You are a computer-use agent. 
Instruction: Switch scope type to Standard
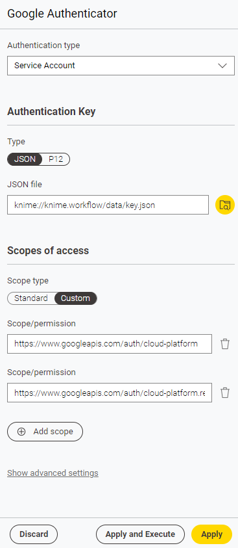pos(31,298)
